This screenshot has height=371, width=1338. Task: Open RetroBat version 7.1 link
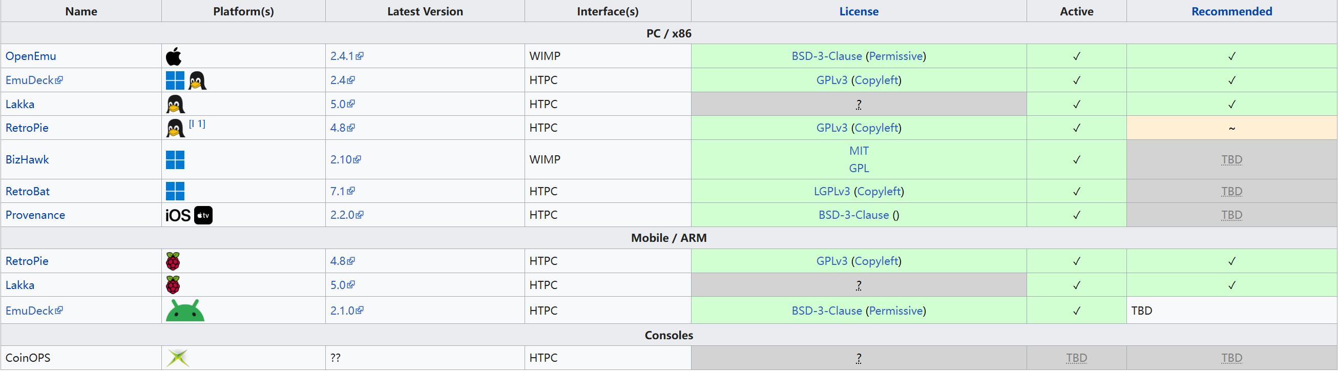[x=343, y=191]
